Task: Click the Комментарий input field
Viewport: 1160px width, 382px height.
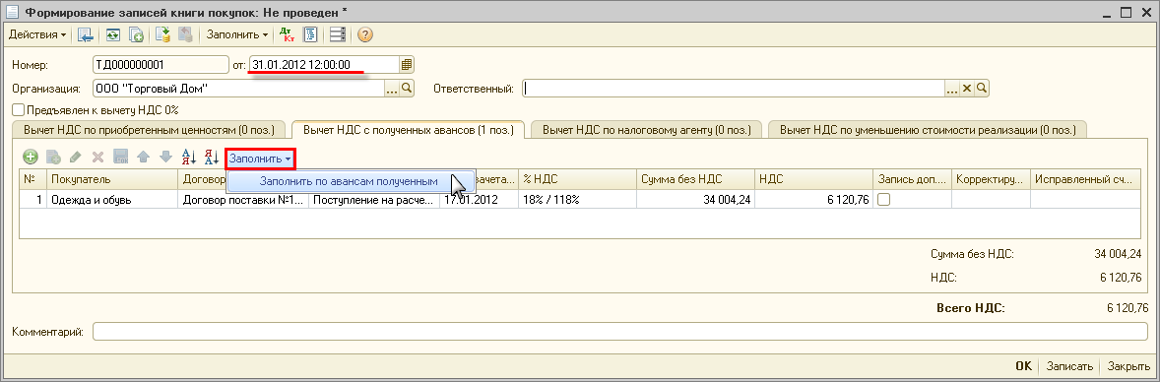Action: click(x=620, y=332)
